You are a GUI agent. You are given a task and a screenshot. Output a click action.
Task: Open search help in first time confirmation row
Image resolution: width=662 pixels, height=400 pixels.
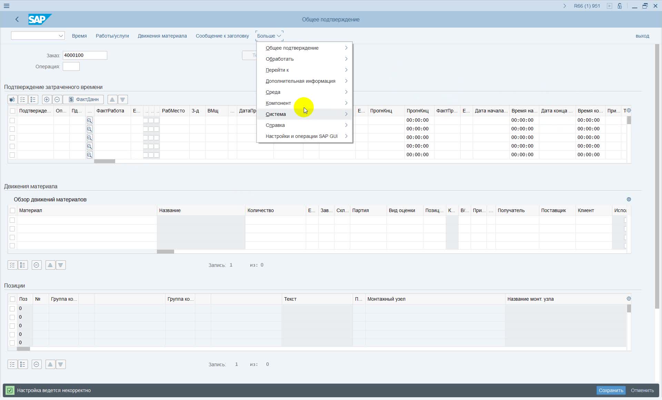(90, 120)
